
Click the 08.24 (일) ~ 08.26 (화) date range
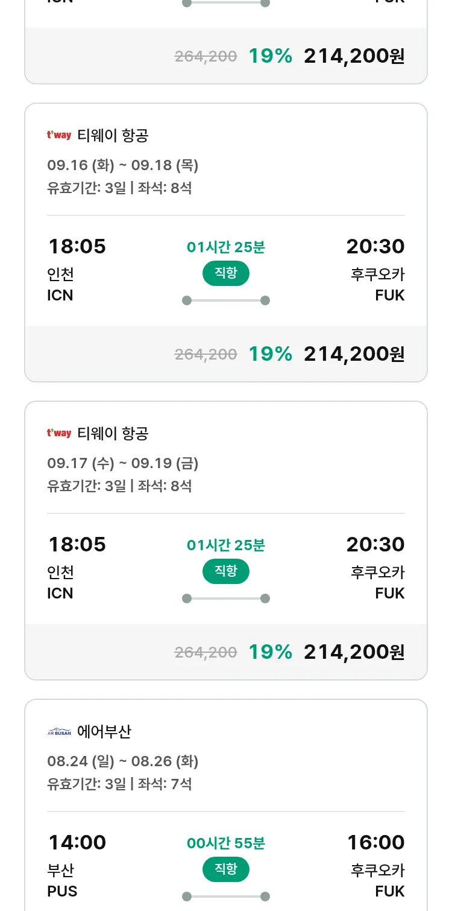[x=122, y=761]
